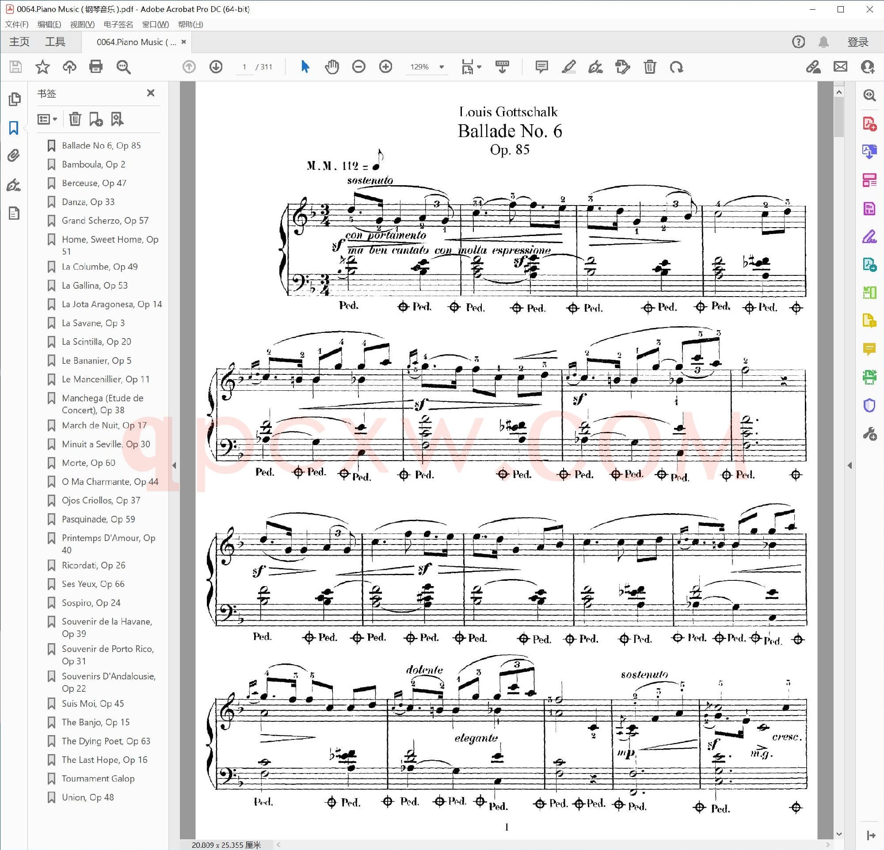The width and height of the screenshot is (884, 850).
Task: Click the page number input field
Action: (244, 67)
